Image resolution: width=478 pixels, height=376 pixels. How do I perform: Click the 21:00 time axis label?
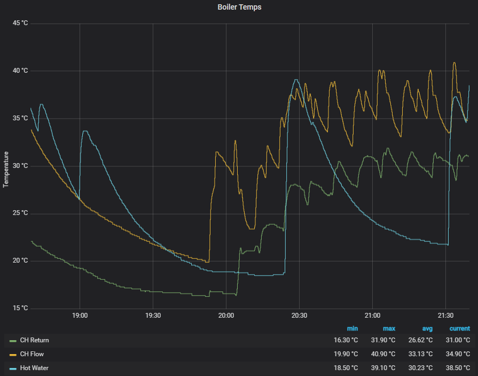tap(373, 316)
